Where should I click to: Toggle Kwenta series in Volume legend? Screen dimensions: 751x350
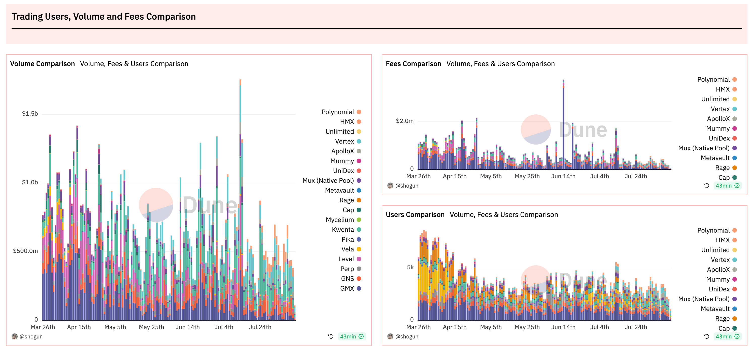(x=347, y=230)
